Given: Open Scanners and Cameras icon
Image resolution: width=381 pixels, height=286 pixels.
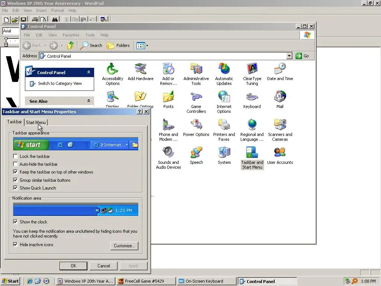Looking at the screenshot, I should pos(280,130).
